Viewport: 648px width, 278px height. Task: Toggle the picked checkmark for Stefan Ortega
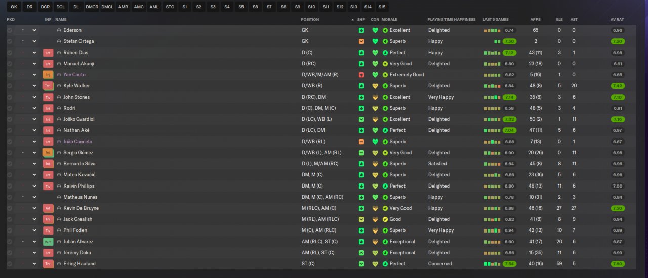click(10, 41)
